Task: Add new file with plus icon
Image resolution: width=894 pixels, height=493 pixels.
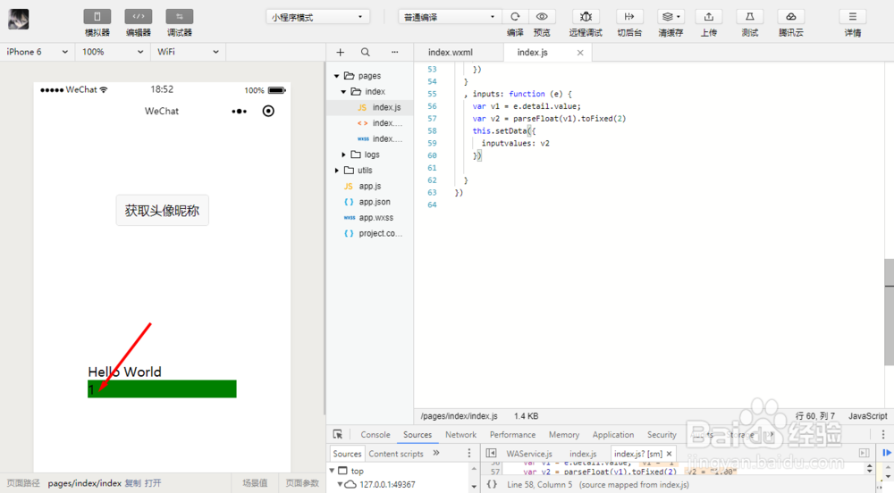Action: point(341,53)
